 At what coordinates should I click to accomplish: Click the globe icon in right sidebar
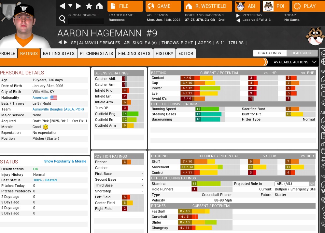pos(323,62)
